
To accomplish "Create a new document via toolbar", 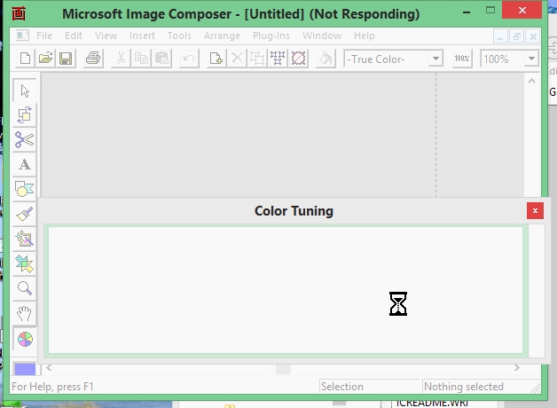I will click(25, 59).
